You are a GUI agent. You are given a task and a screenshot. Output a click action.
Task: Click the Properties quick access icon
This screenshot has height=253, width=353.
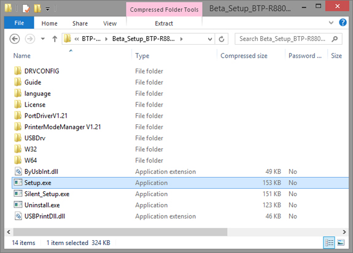(26, 9)
